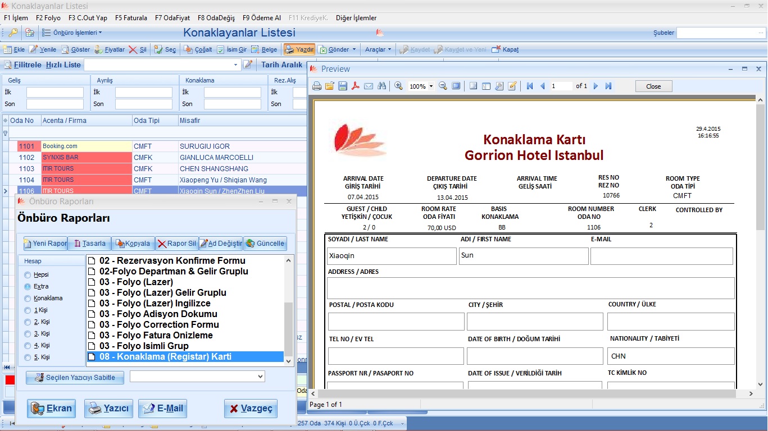Send report via envelope email icon
The image size is (768, 431).
pos(369,86)
